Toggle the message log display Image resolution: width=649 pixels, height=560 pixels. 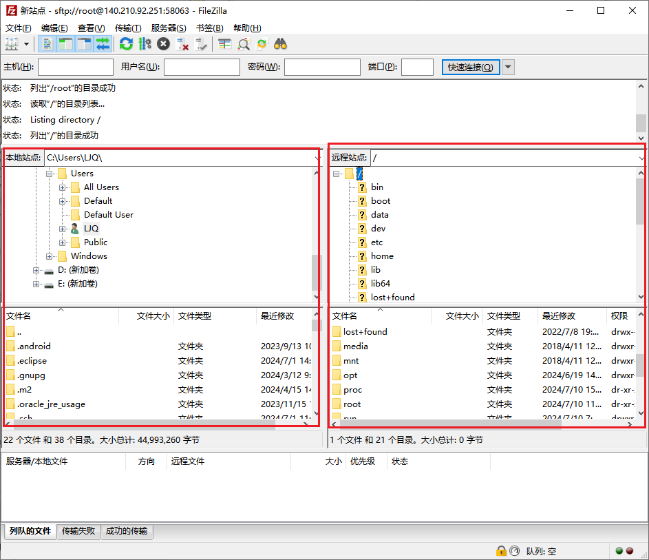click(x=47, y=44)
